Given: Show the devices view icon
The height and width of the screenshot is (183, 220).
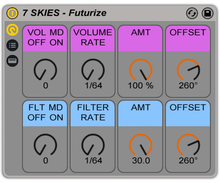Looking at the screenshot, I should point(12,61).
